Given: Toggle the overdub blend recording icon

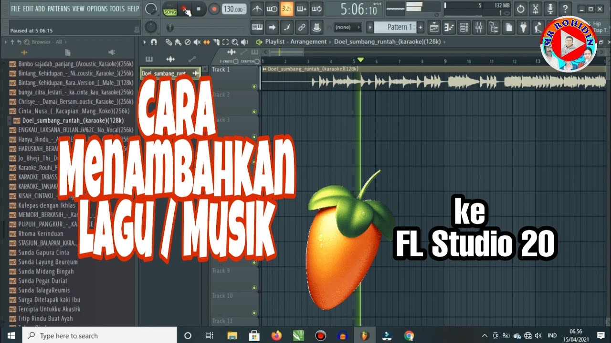Looking at the screenshot, I should [x=302, y=9].
